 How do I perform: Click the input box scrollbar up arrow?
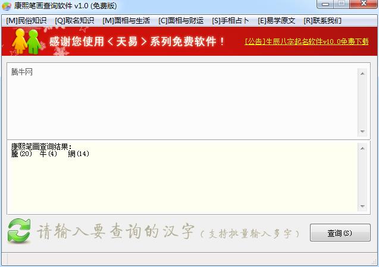(x=362, y=74)
